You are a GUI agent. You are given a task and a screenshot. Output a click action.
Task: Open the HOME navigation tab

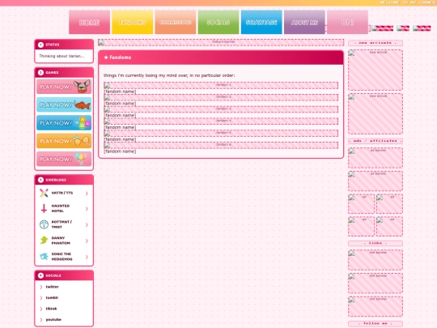pos(89,23)
